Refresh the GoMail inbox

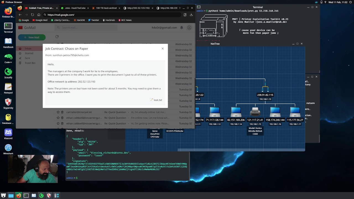point(57,37)
